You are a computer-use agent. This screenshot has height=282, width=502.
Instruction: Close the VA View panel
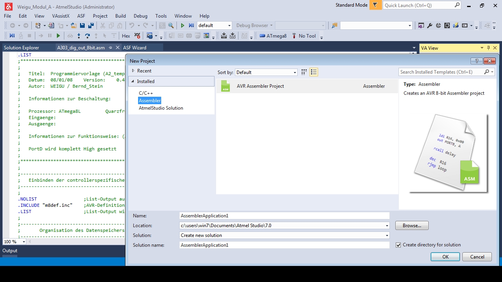(x=495, y=48)
